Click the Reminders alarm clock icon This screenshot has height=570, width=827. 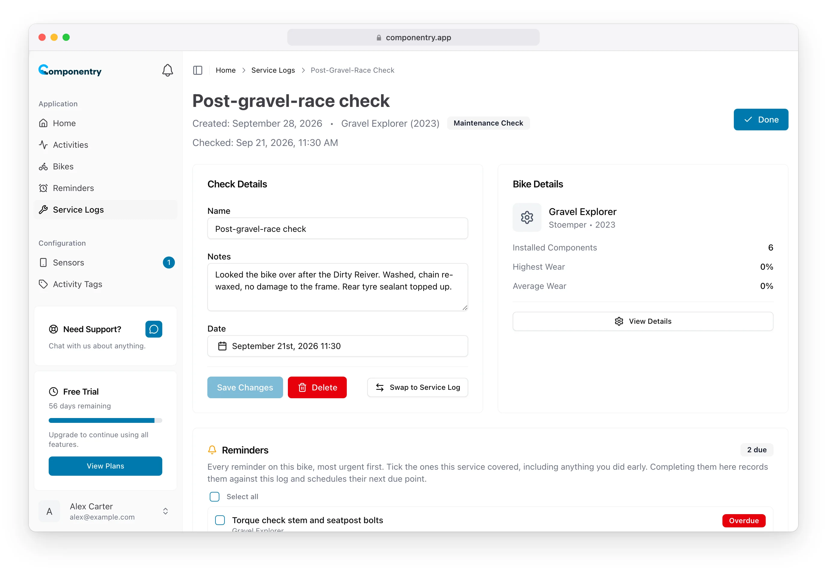coord(43,188)
